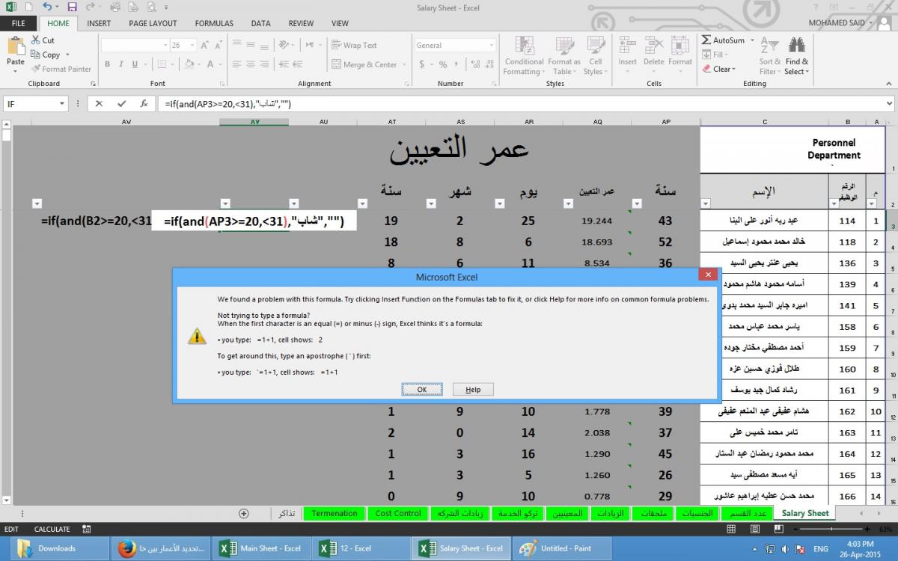The height and width of the screenshot is (561, 898).
Task: Toggle Underline formatting
Action: 135,64
